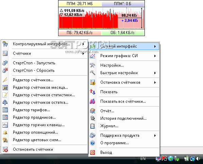Click the red power icon beside Выход
This screenshot has width=203, height=164.
92,152
